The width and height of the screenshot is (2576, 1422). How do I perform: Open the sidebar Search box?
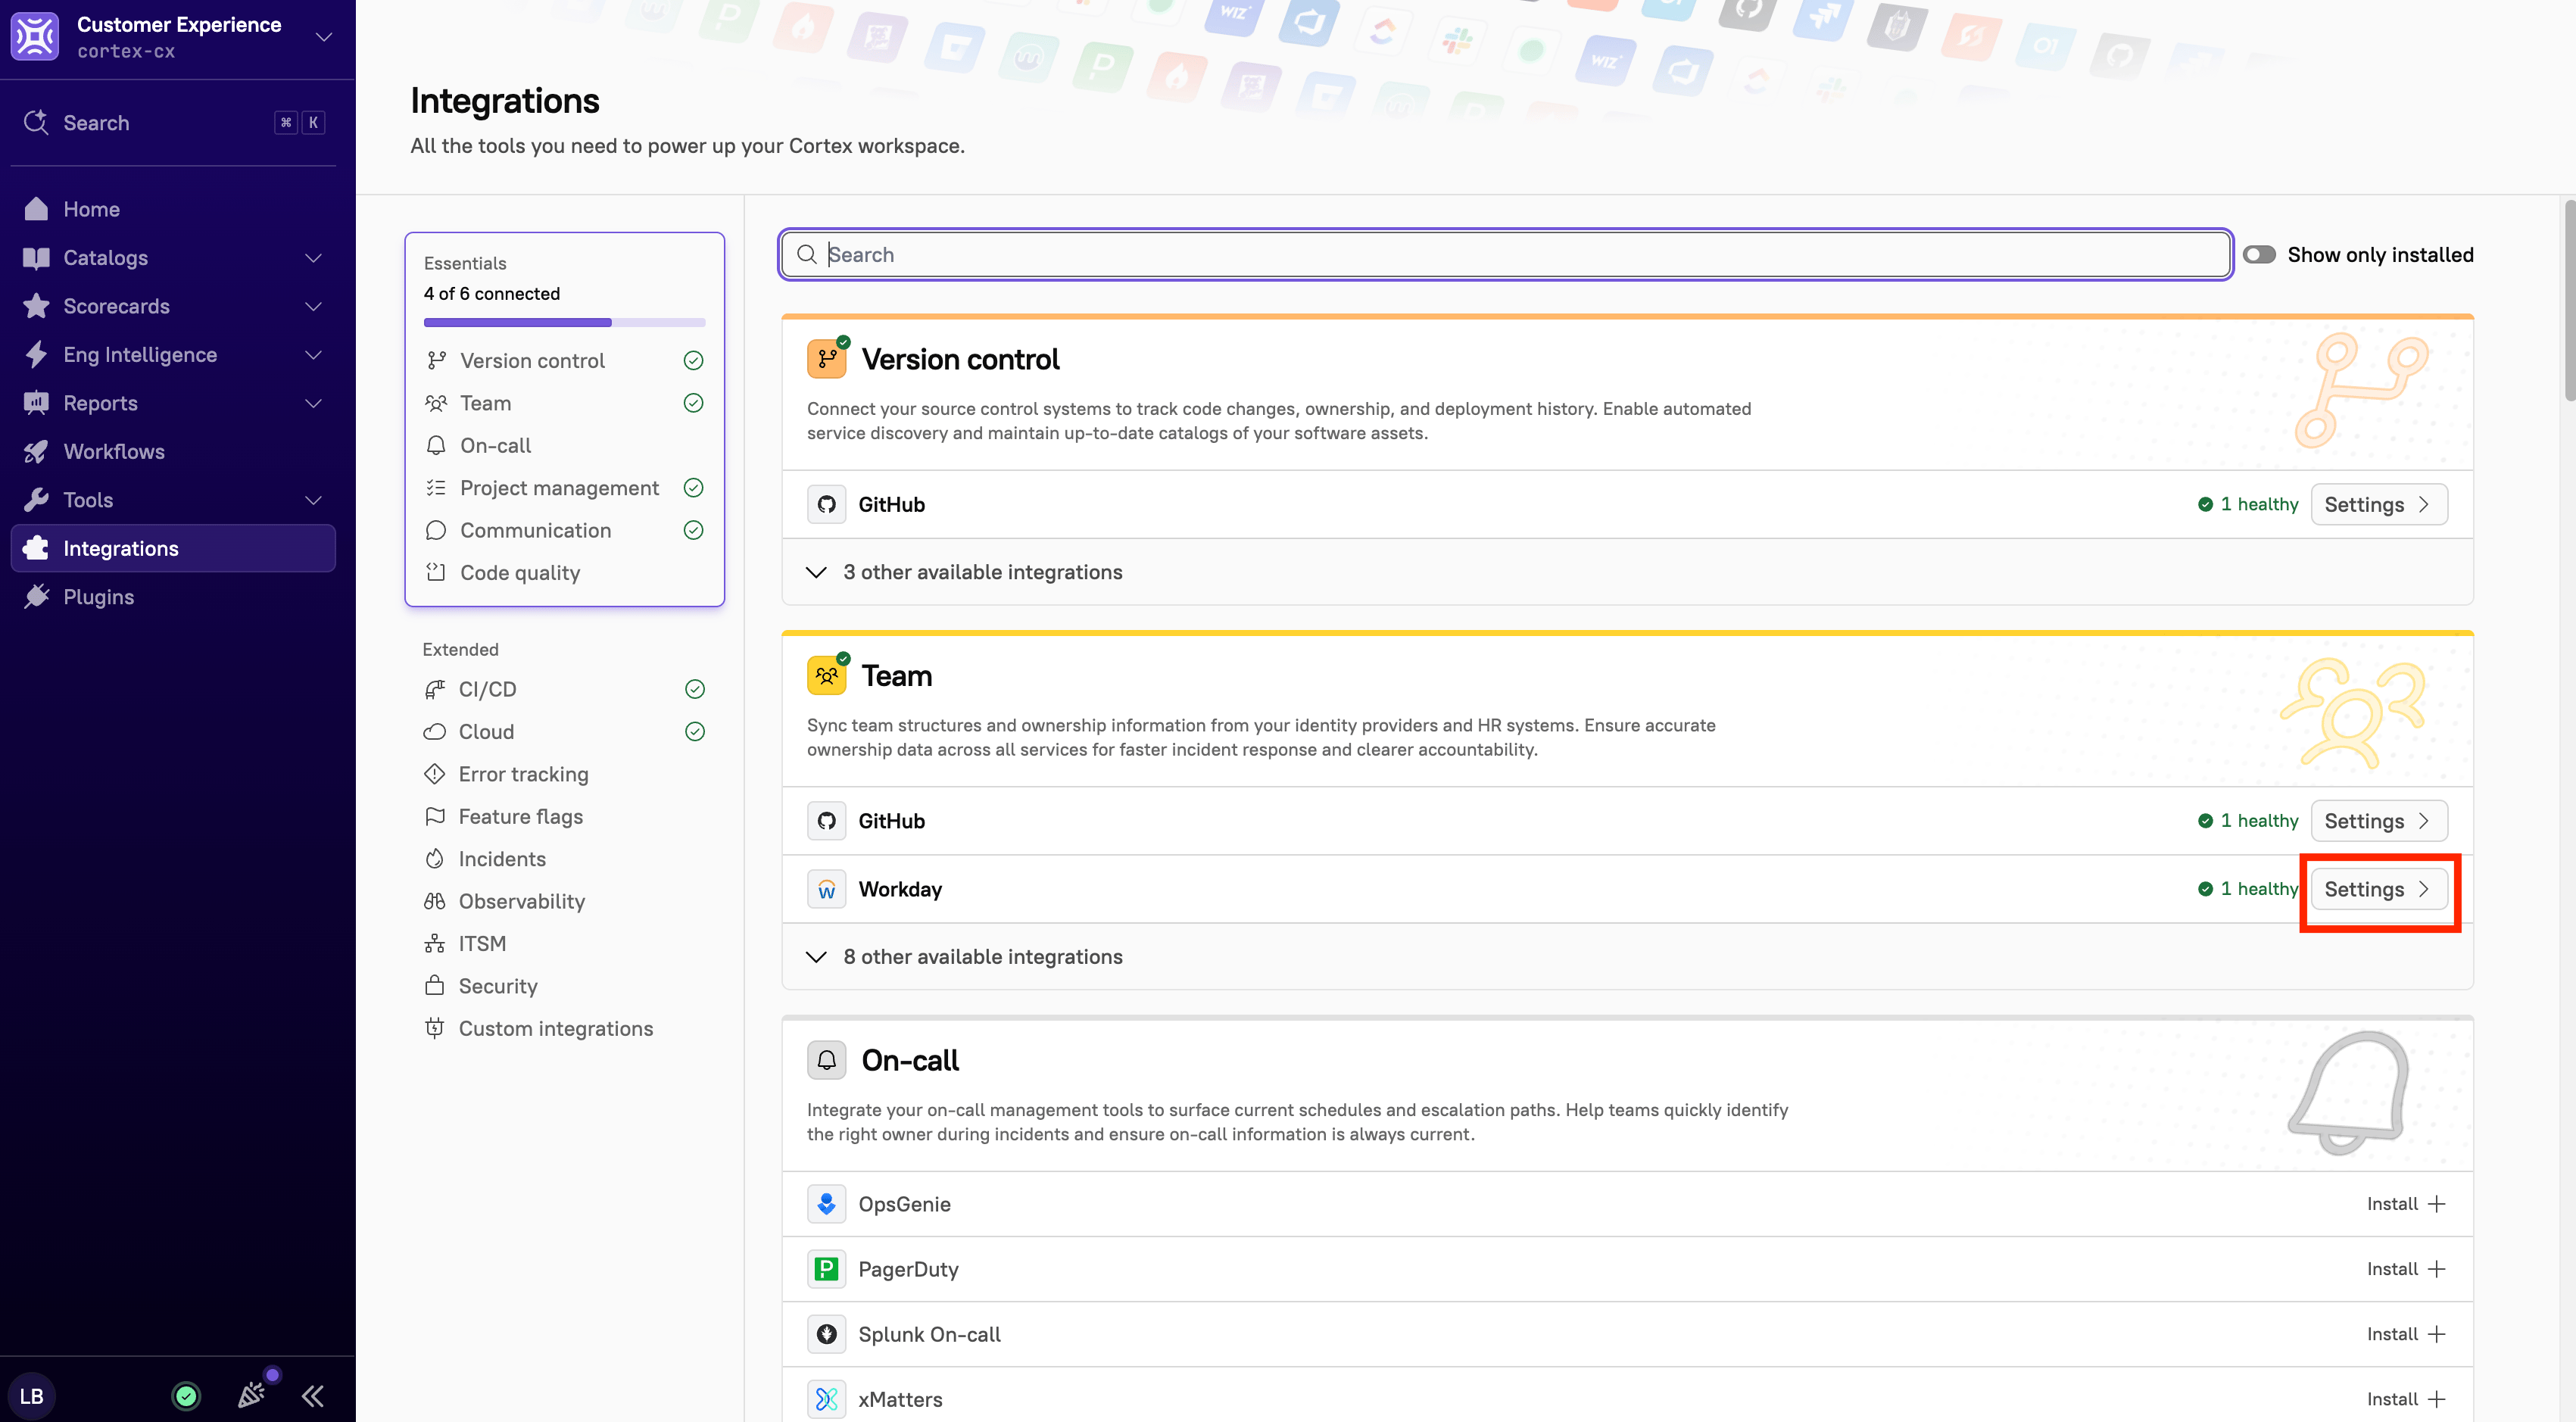click(x=173, y=123)
